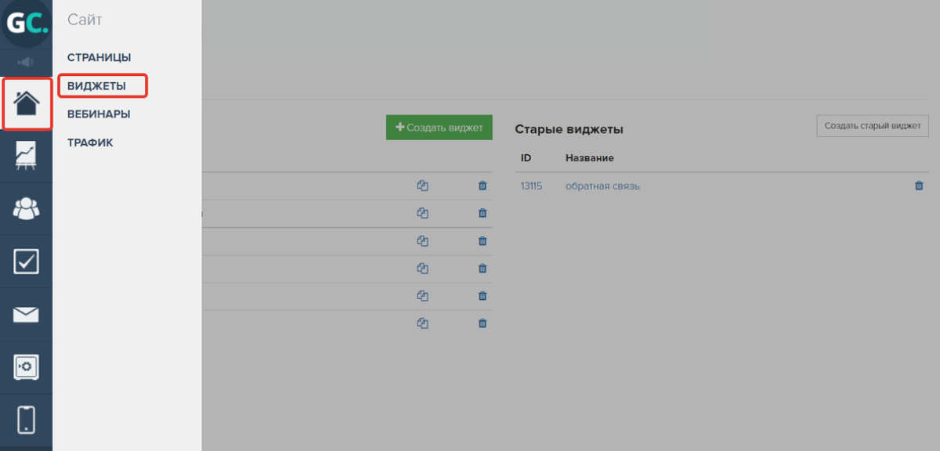
Task: Open the sales safe sidebar icon
Action: point(27,366)
